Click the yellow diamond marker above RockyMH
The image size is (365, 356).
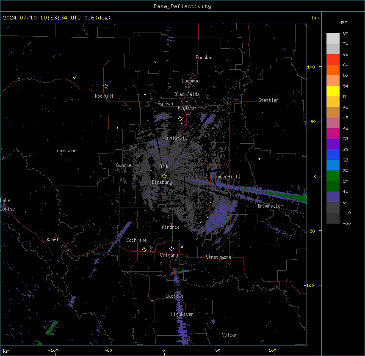click(x=106, y=86)
